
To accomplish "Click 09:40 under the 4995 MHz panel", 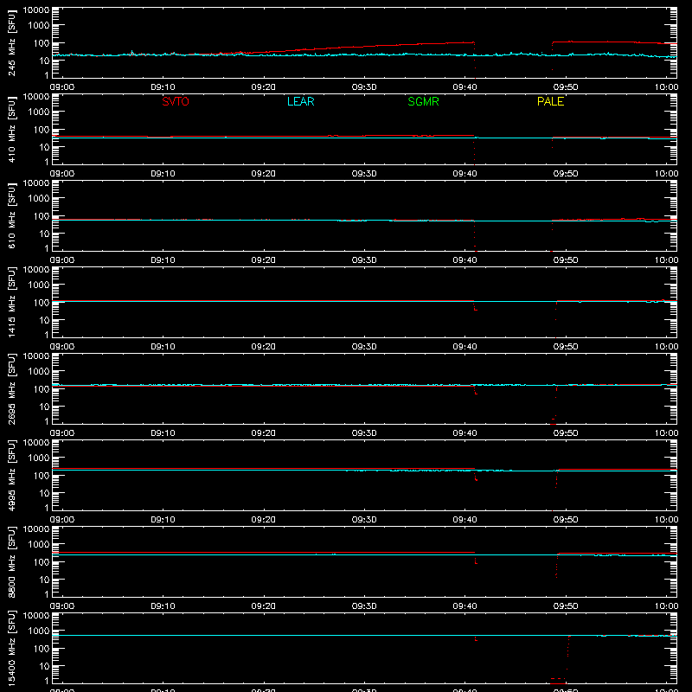I will 465,520.
